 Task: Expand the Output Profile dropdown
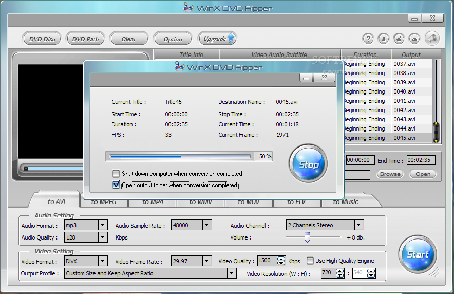point(231,273)
